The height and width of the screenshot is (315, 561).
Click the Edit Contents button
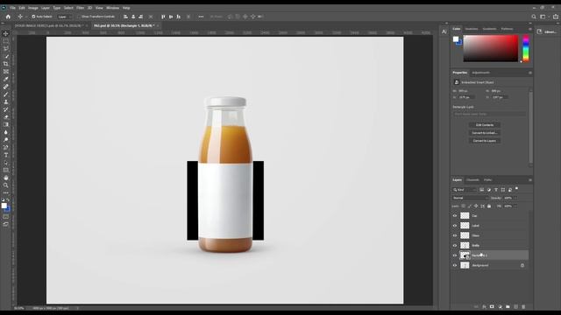485,125
